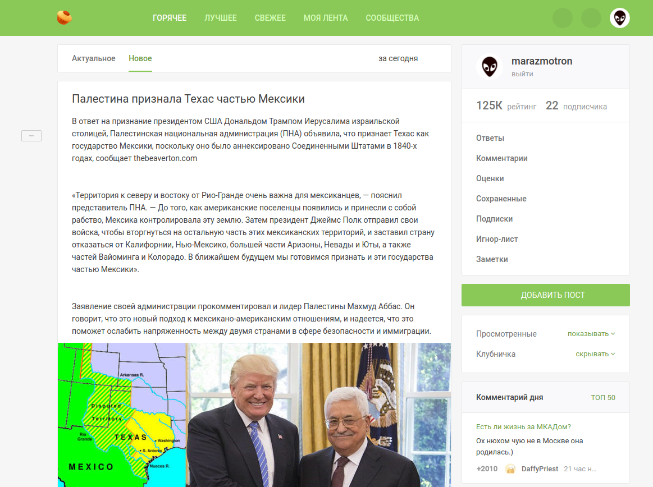The height and width of the screenshot is (487, 653).
Task: Open the post 'Палестина признала Техас частью Мексики'
Action: pos(188,99)
